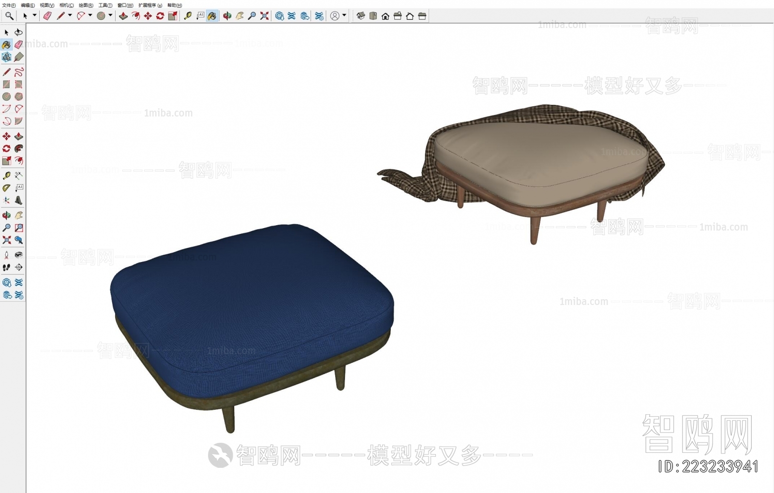Select the Lasso select tool

[x=18, y=32]
